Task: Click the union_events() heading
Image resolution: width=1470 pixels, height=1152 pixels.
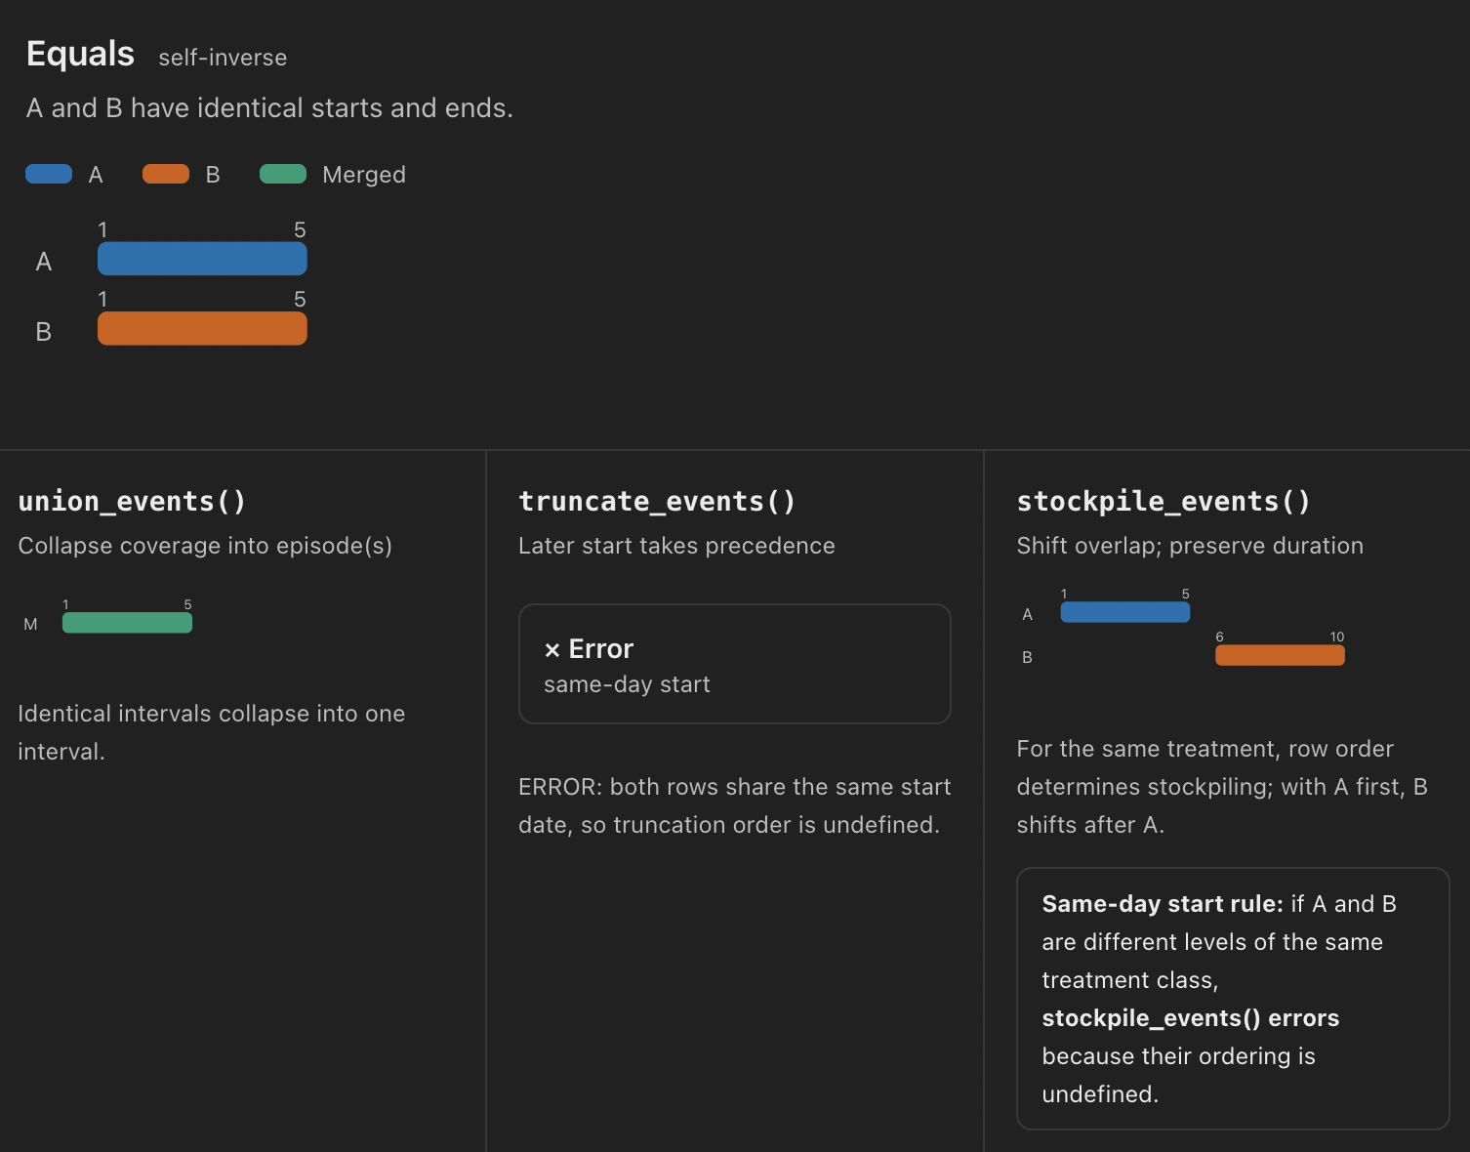Action: [132, 501]
